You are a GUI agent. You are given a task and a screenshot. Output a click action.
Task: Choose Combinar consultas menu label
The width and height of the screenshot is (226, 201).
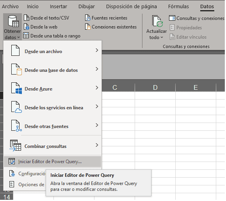pyautogui.click(x=46, y=146)
